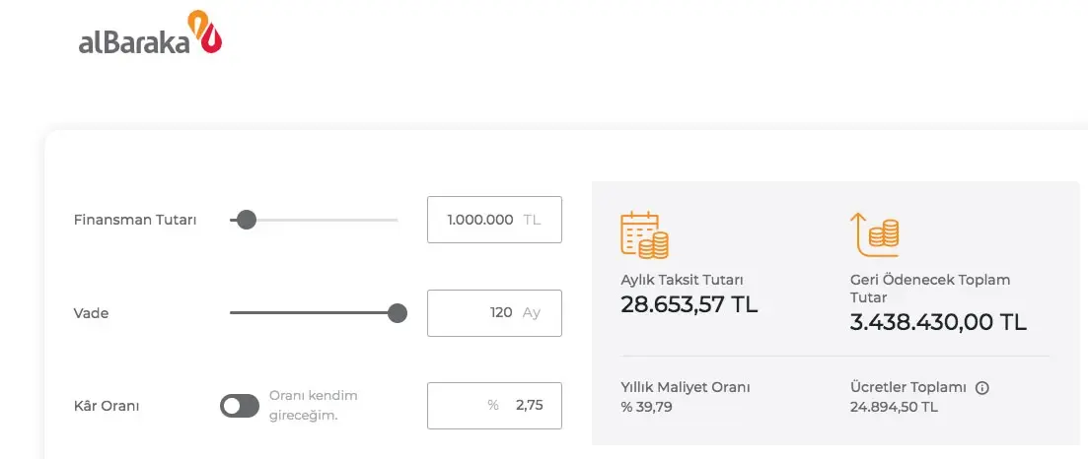Click the 28.653,57 TL monthly installment value
The image size is (1088, 459).
click(689, 304)
